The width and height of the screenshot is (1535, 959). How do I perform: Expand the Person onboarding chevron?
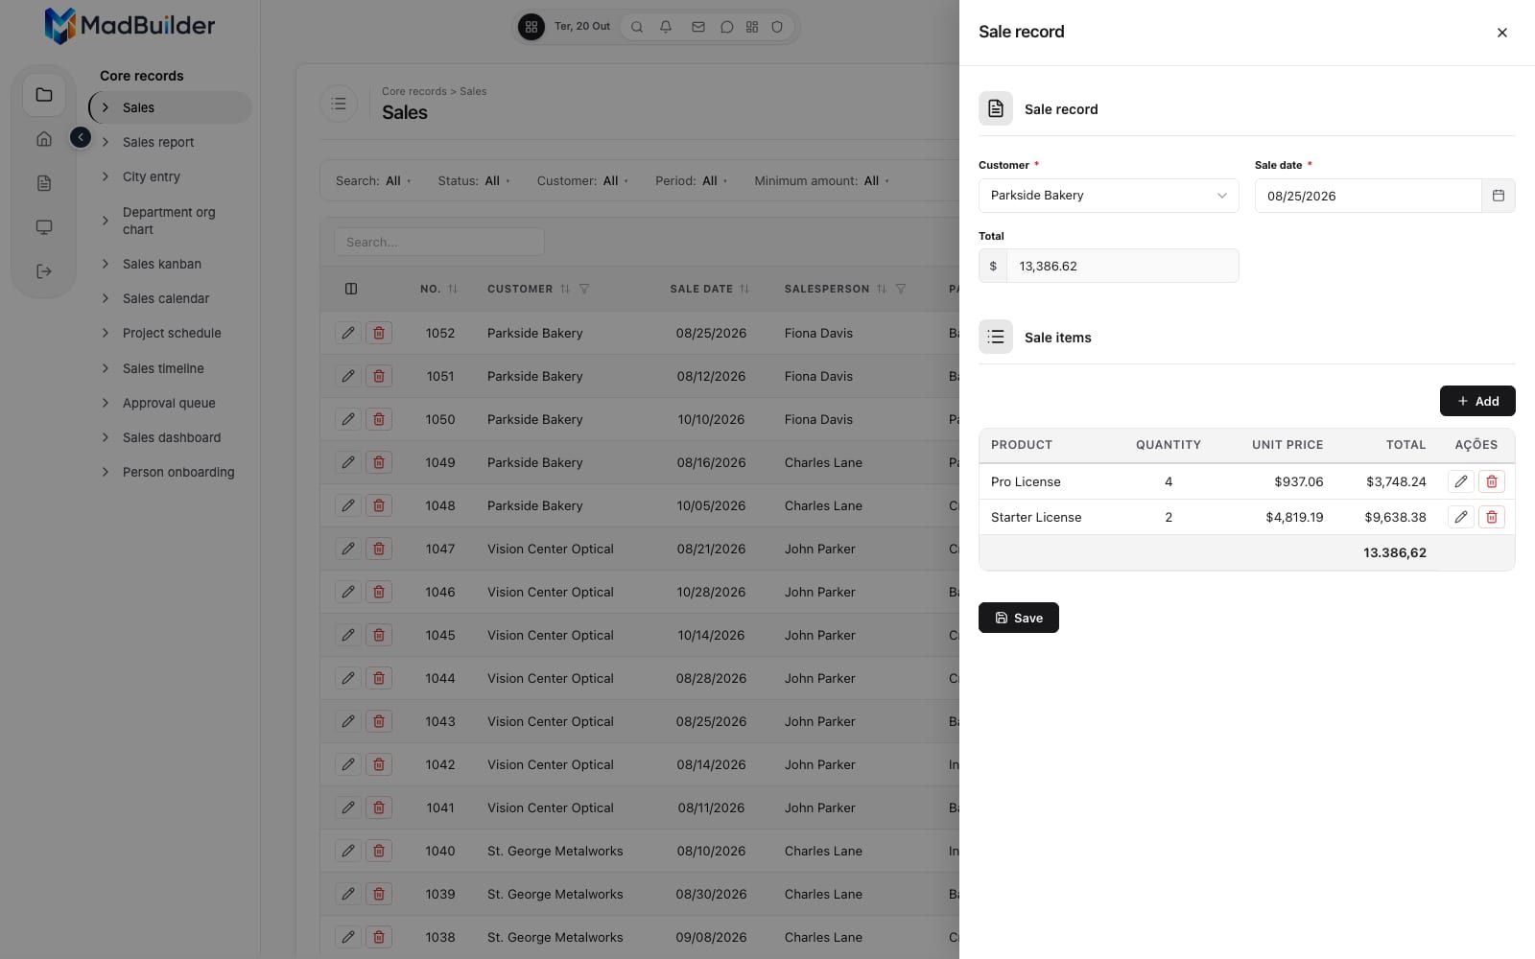106,472
